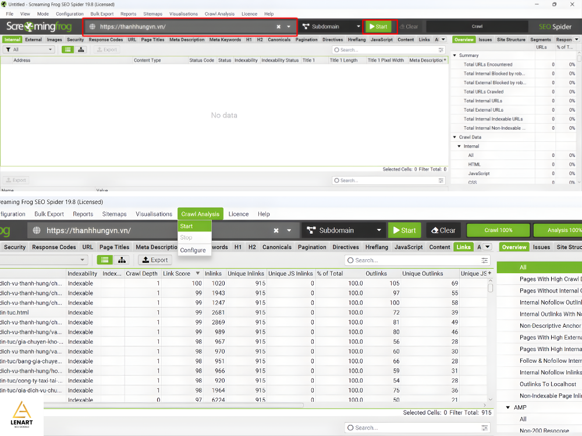The image size is (582, 436).
Task: Open the All filter dropdown under the Internal tab
Action: point(28,49)
